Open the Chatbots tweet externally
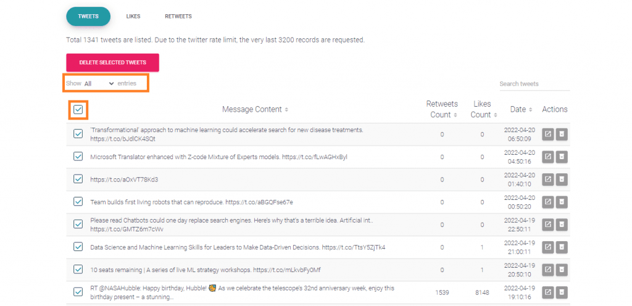The height and width of the screenshot is (306, 632). (548, 225)
